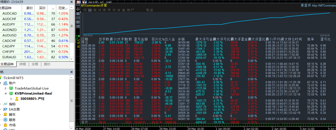Select the 年 yearly tab in MTCommander
The width and height of the screenshot is (336, 130).
pos(109,10)
